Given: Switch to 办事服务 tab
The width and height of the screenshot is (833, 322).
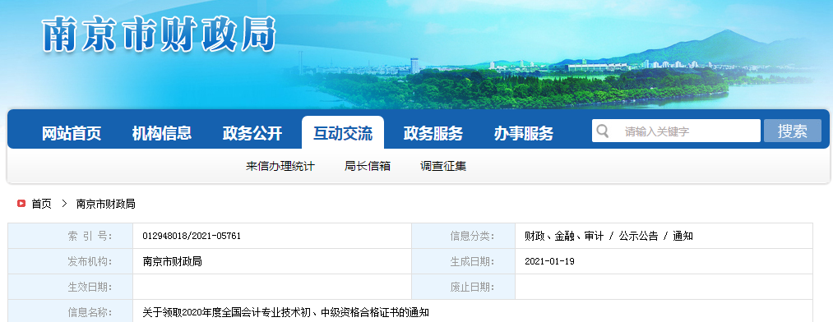Looking at the screenshot, I should coord(524,133).
